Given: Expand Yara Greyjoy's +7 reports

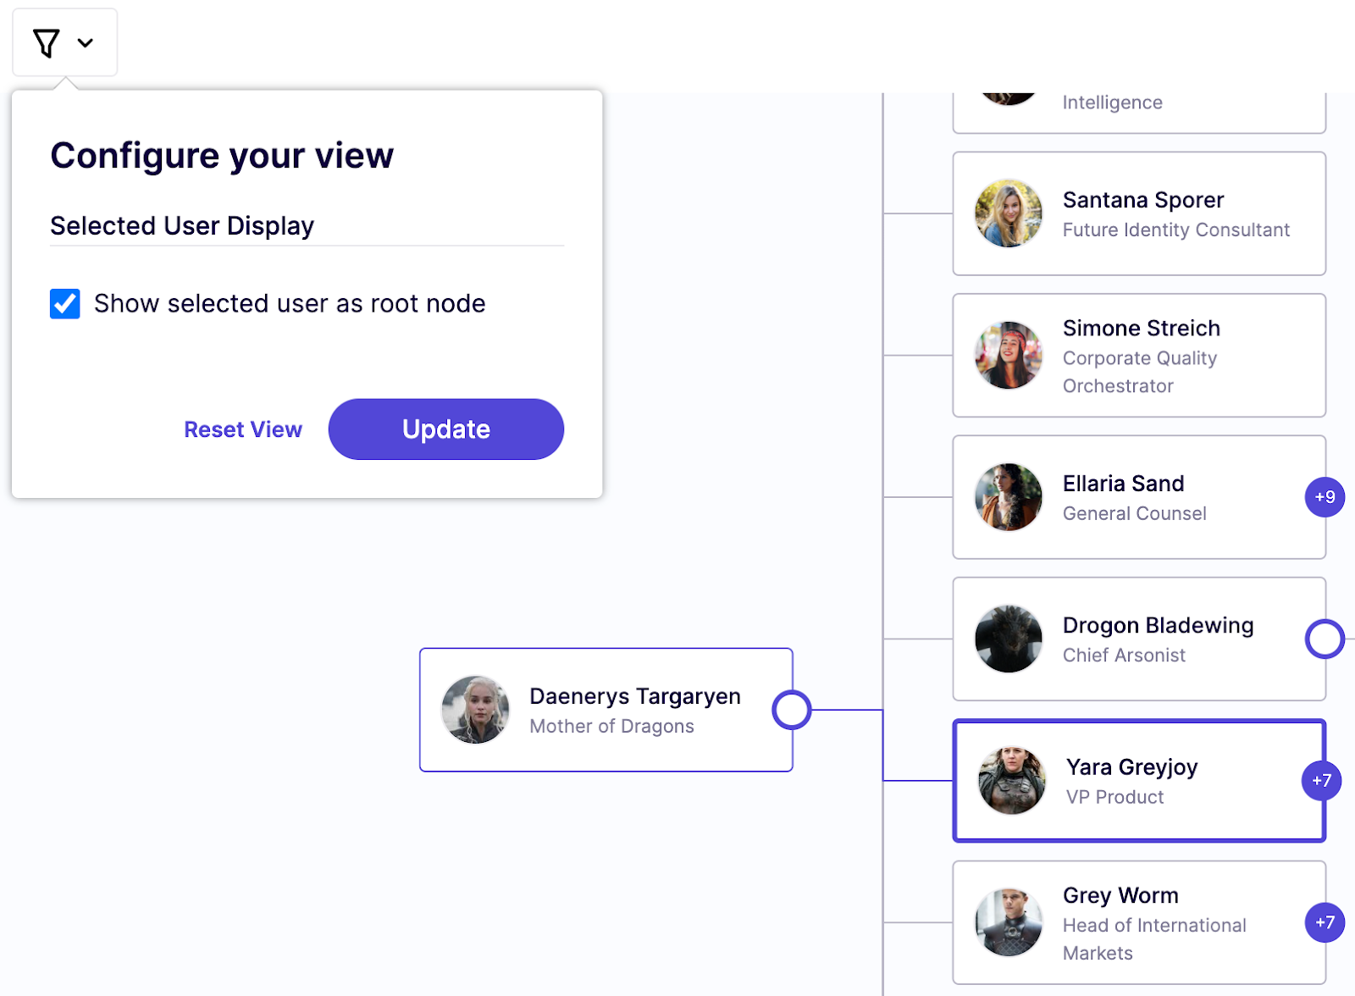Looking at the screenshot, I should (x=1322, y=781).
